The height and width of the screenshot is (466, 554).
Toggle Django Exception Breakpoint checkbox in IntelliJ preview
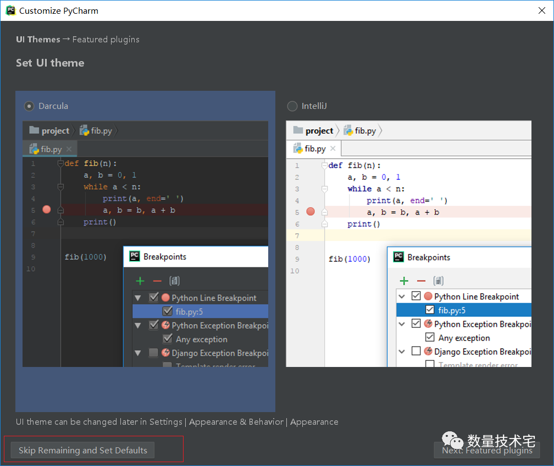tap(416, 351)
